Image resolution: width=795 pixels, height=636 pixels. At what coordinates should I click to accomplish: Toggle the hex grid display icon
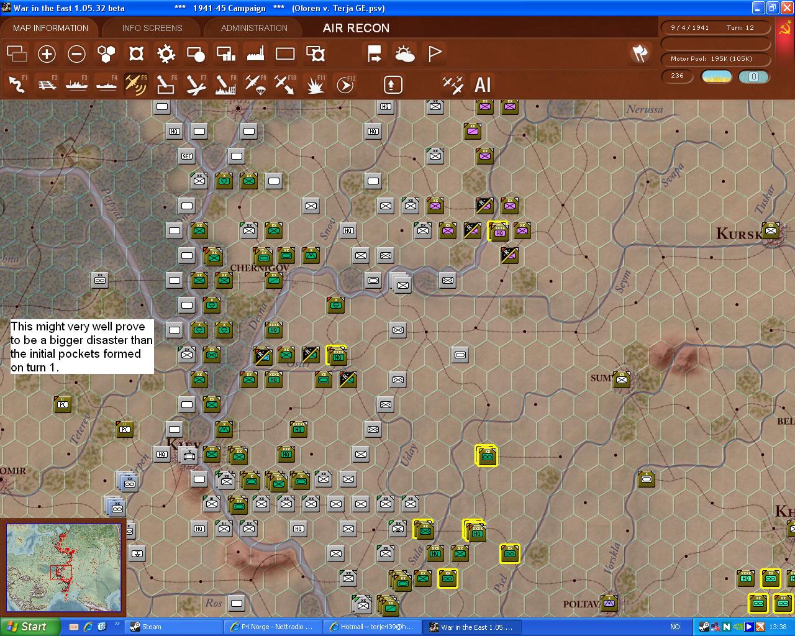pyautogui.click(x=106, y=54)
